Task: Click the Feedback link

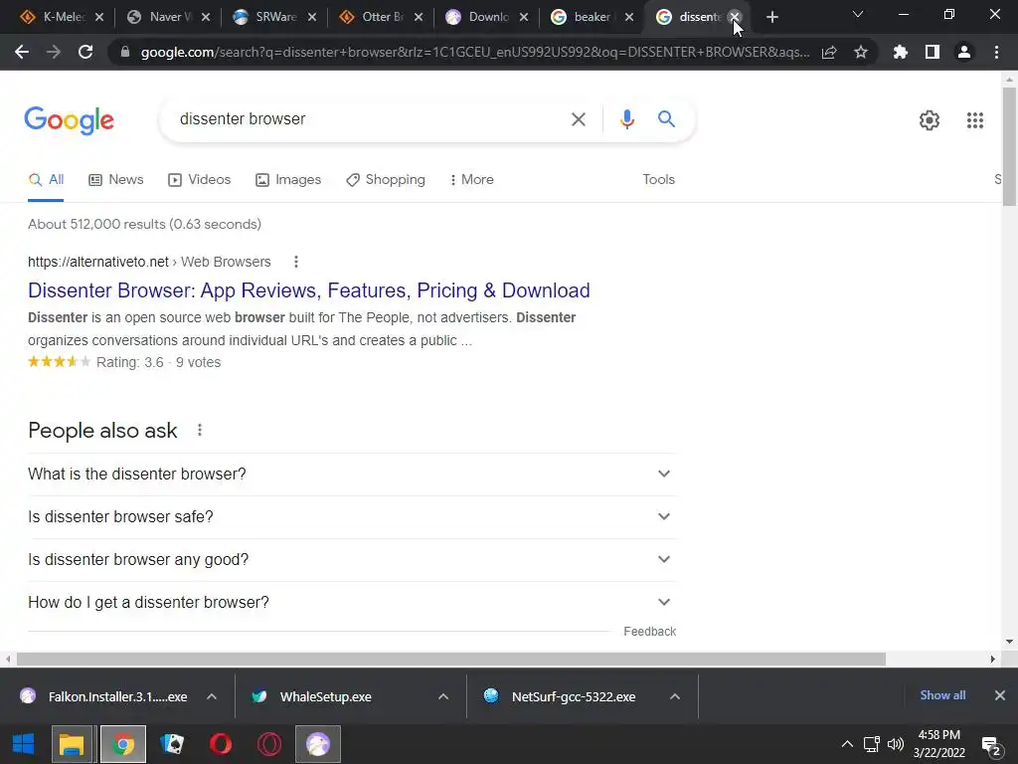Action: click(x=649, y=632)
